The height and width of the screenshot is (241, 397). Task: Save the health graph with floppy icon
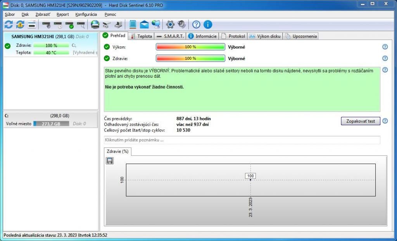[110, 161]
